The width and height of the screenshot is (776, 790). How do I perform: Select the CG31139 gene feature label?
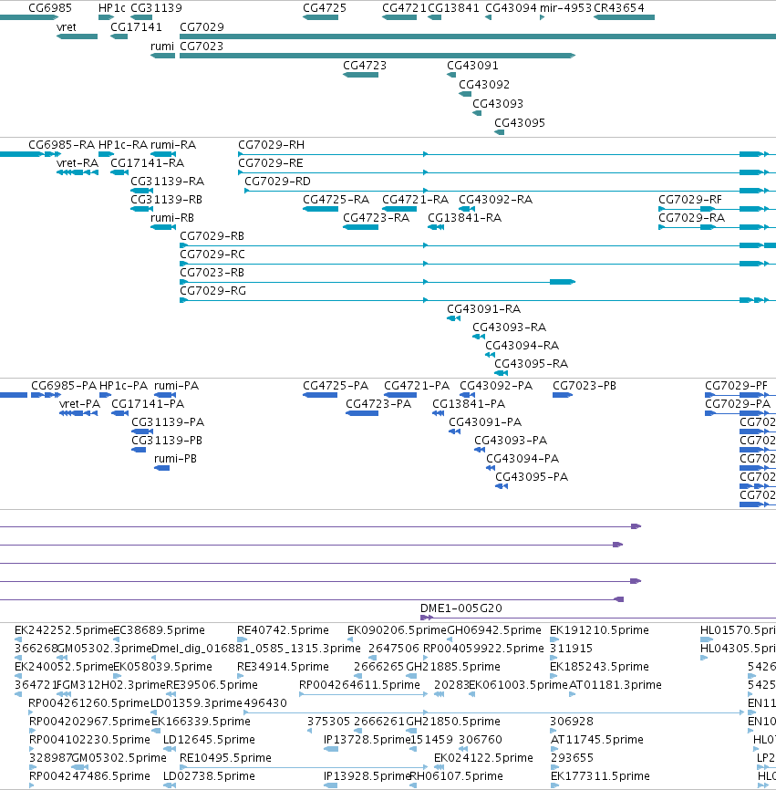click(156, 8)
